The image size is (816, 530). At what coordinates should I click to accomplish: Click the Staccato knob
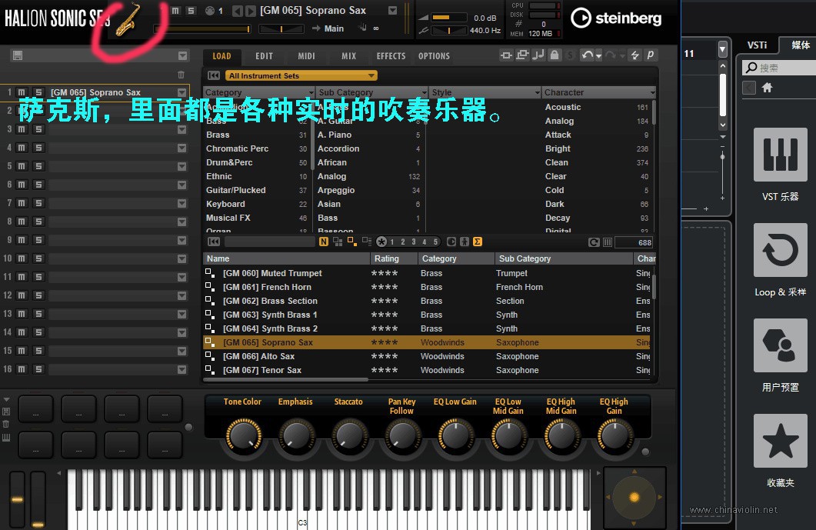(350, 435)
